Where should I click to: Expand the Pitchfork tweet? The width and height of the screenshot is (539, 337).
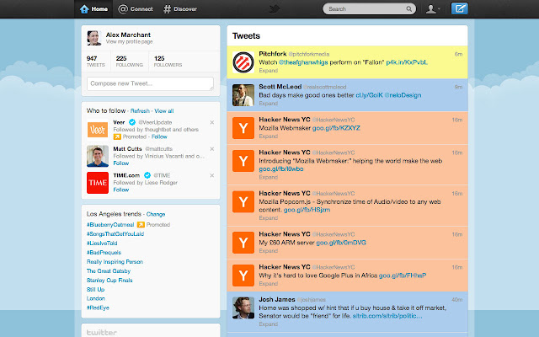[267, 70]
